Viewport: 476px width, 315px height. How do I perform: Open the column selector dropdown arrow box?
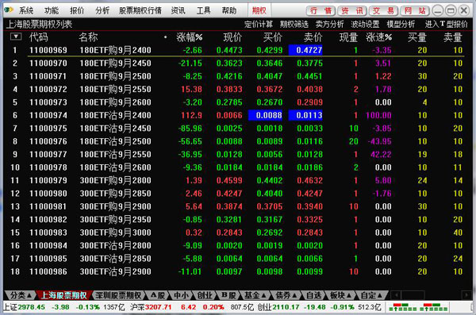click(16, 36)
